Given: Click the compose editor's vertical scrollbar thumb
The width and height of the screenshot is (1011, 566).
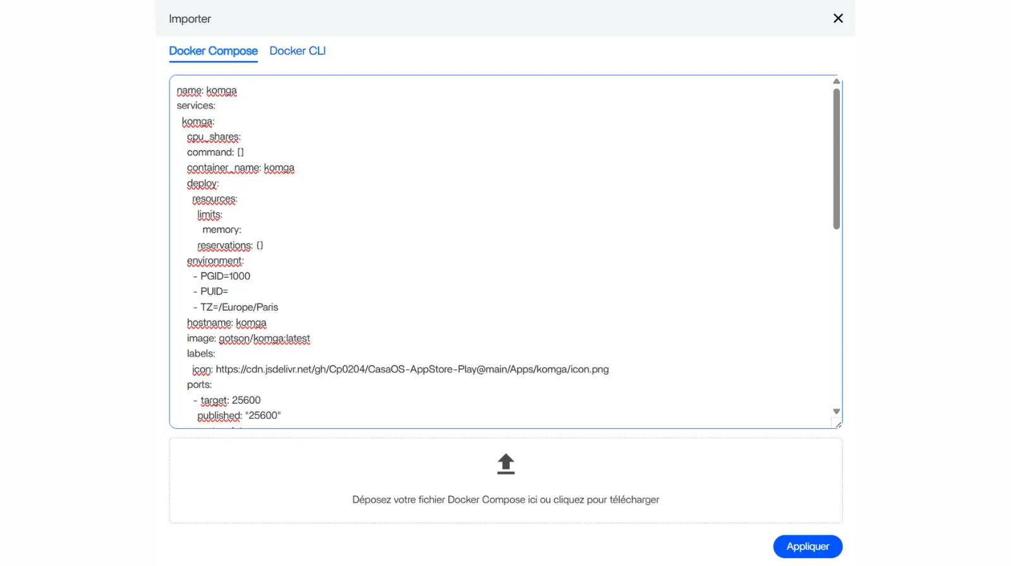Looking at the screenshot, I should 836,158.
